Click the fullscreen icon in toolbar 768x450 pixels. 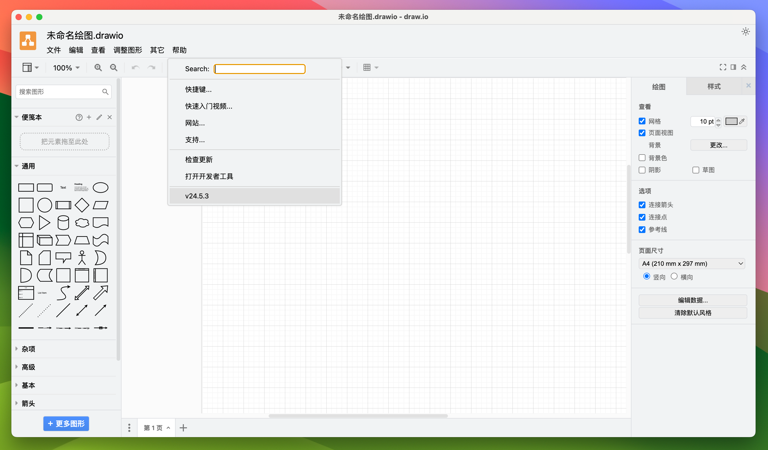point(723,67)
